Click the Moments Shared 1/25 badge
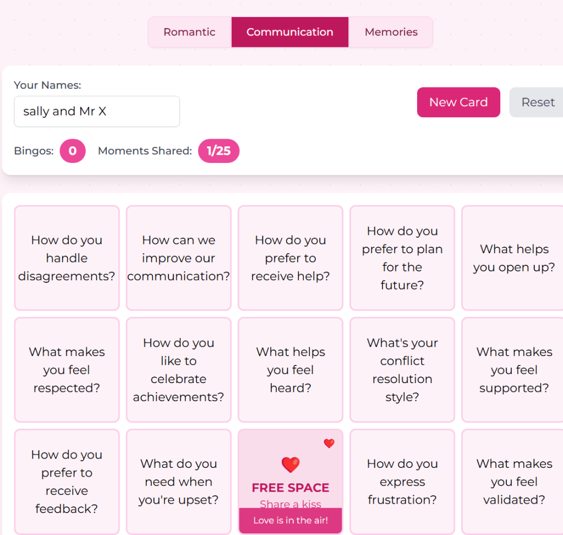 click(218, 151)
